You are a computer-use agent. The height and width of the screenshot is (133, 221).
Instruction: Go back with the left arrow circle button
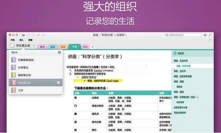(x=28, y=35)
